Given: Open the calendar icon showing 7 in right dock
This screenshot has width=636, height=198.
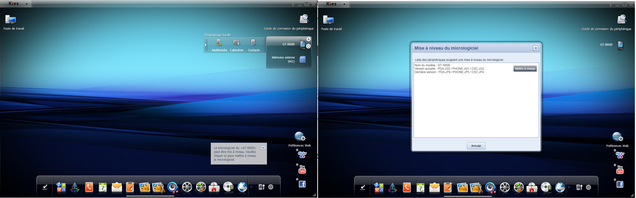Looking at the screenshot, I should (x=420, y=187).
